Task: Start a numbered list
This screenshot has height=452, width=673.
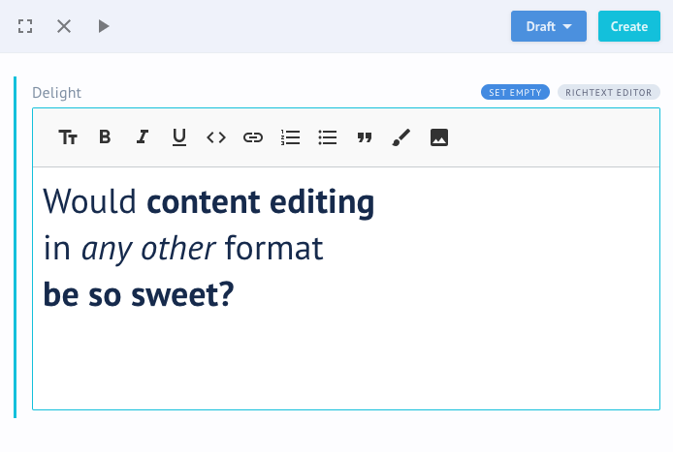Action: (290, 137)
